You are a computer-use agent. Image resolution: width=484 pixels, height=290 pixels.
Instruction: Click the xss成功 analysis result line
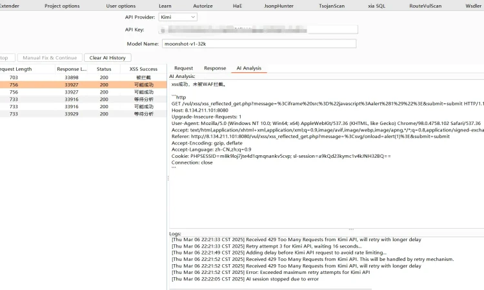199,84
